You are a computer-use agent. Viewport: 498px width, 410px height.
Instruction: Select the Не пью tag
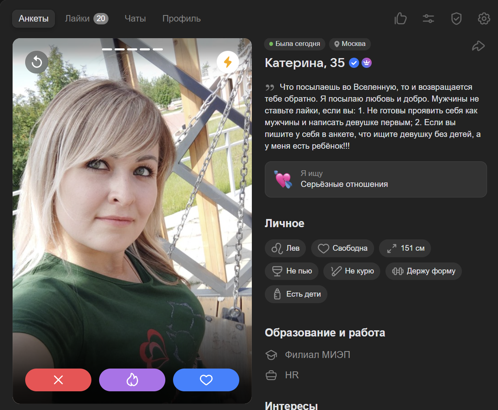[x=292, y=271]
